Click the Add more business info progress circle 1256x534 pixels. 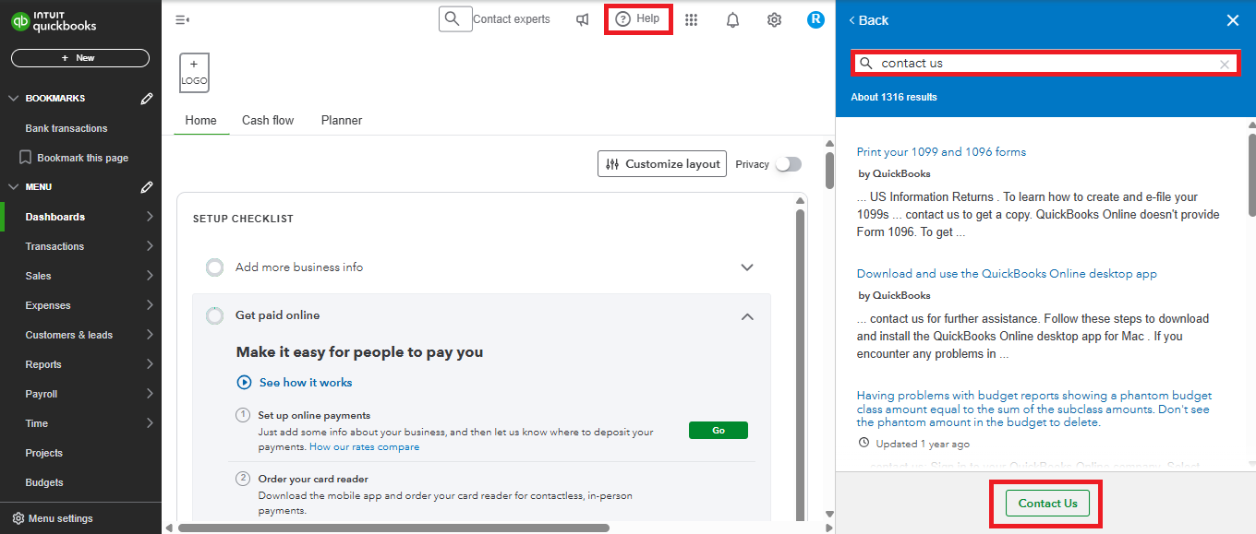(214, 267)
